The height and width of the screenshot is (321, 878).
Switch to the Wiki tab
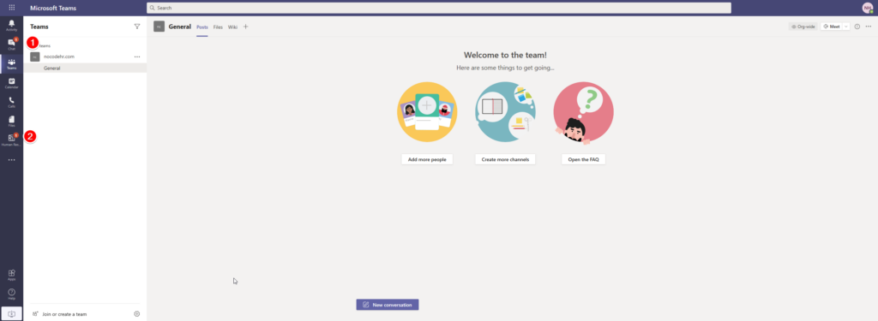click(x=232, y=27)
